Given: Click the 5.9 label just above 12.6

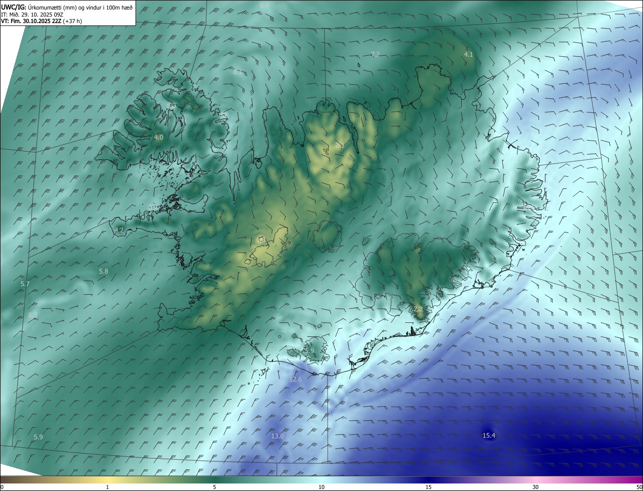Looking at the screenshot, I should (309, 350).
